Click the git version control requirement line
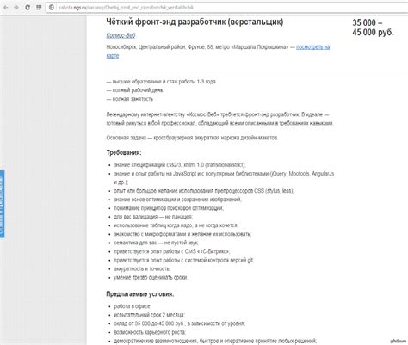 pos(183,260)
